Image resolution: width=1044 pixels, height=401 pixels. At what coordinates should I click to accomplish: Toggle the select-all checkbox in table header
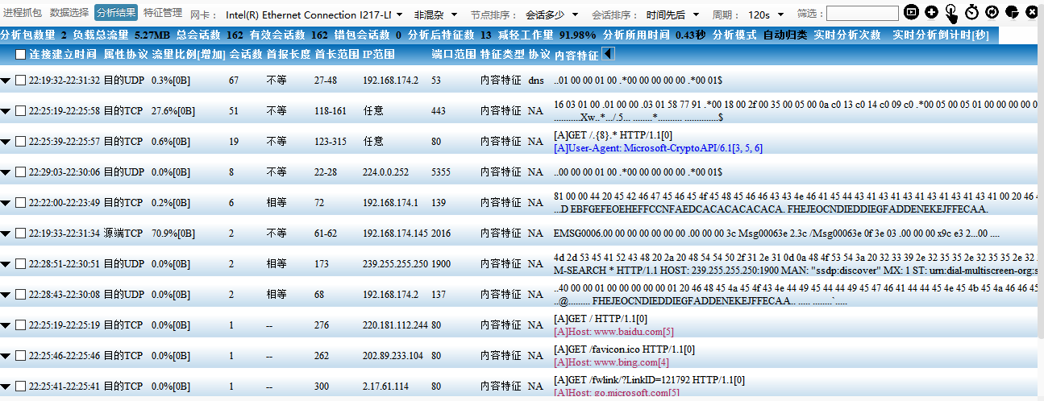coord(20,55)
